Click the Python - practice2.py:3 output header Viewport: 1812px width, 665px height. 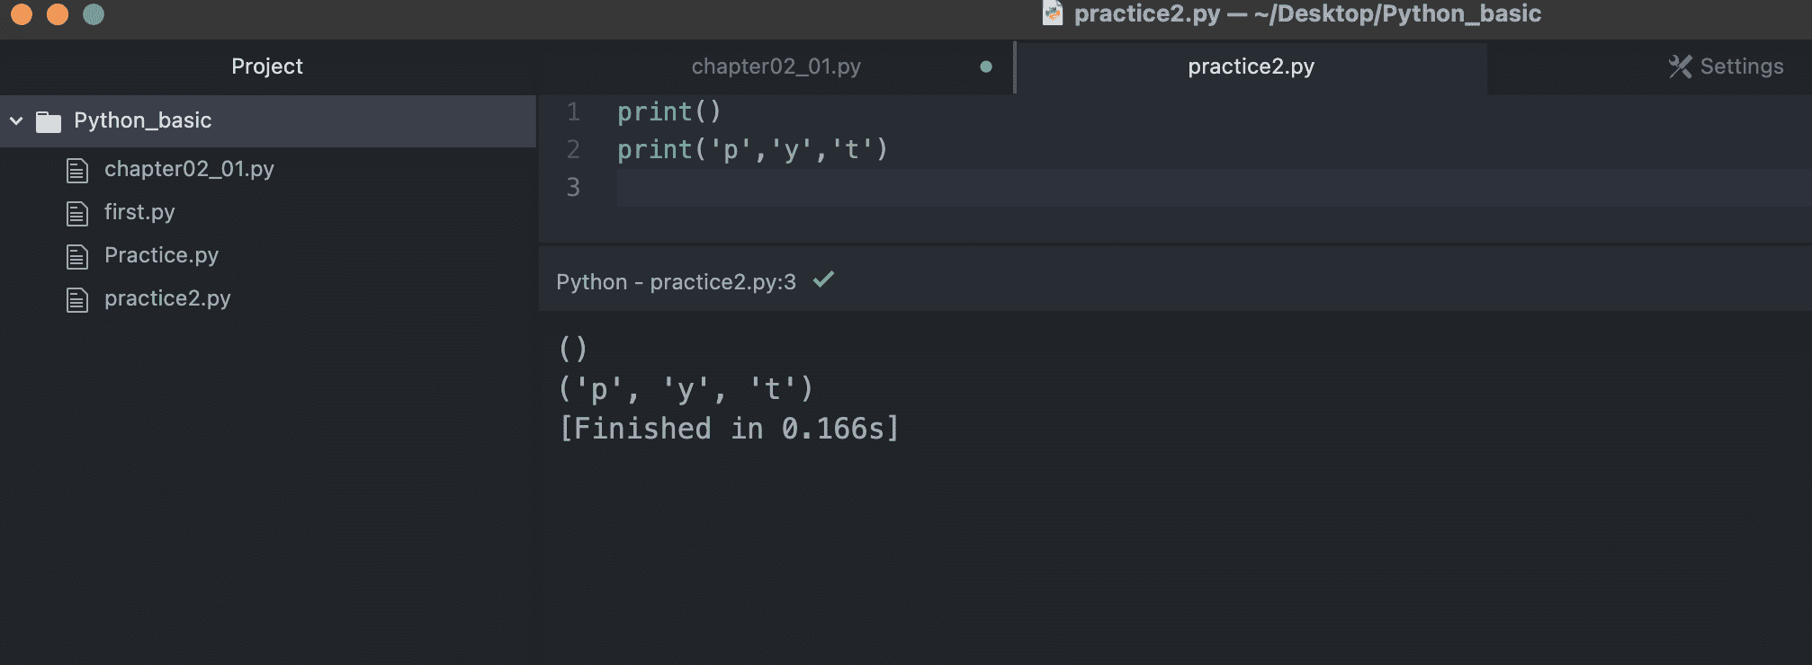[x=676, y=282]
